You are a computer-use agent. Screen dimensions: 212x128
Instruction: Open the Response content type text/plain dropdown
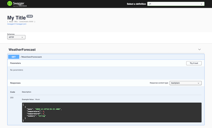coord(186,83)
